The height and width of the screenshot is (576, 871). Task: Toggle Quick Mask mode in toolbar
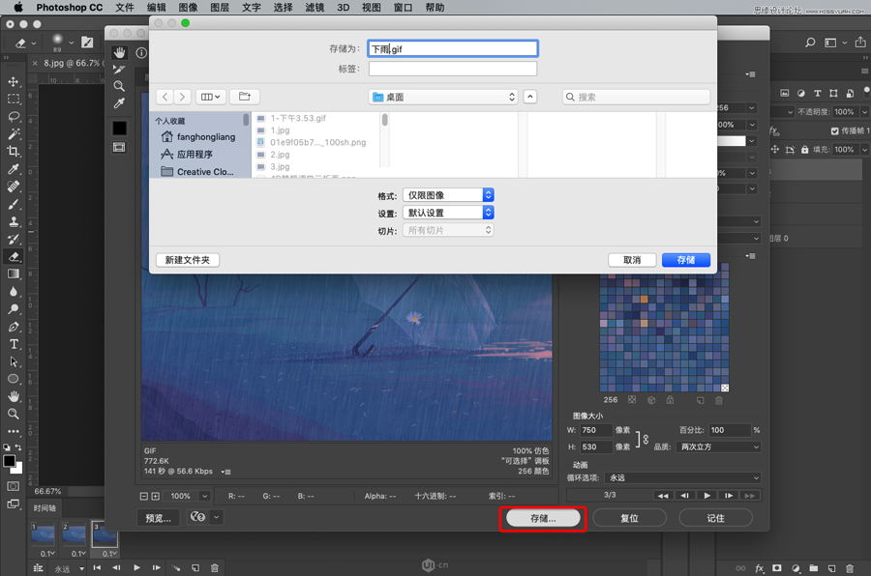pos(14,486)
